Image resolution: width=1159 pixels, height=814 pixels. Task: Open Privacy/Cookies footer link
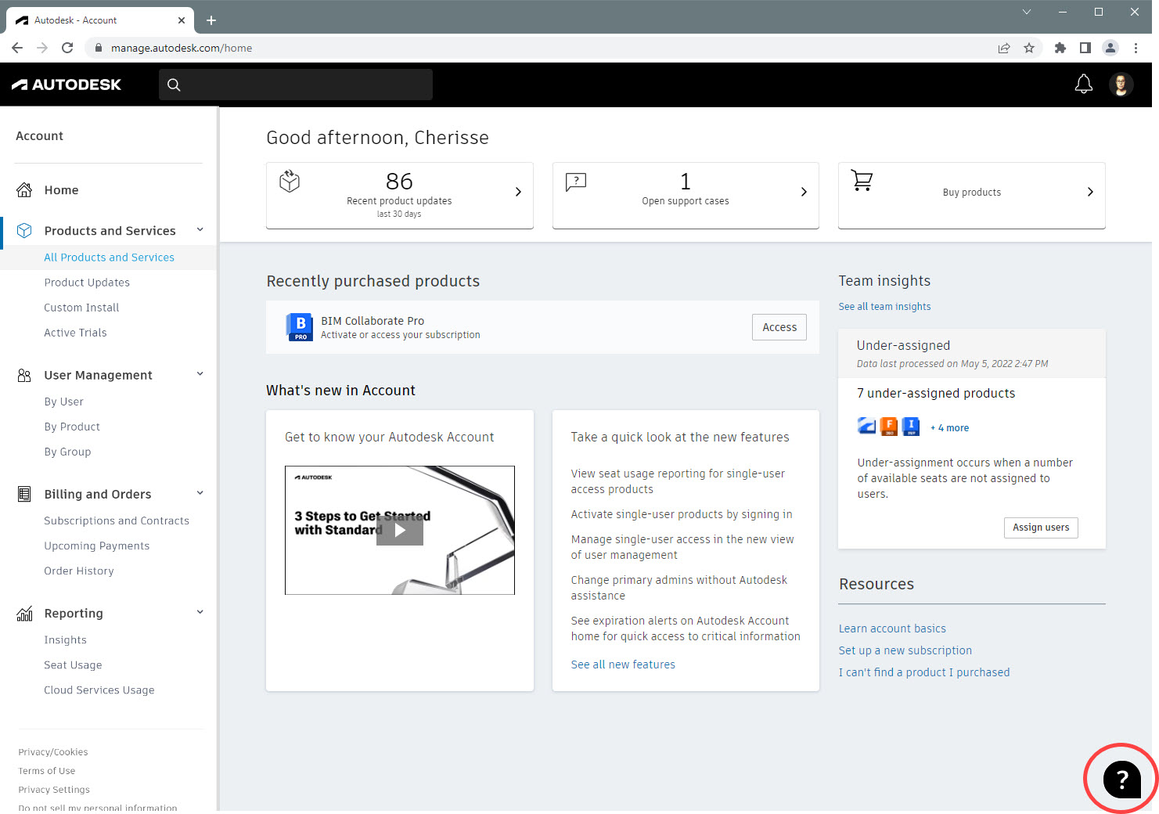tap(53, 752)
